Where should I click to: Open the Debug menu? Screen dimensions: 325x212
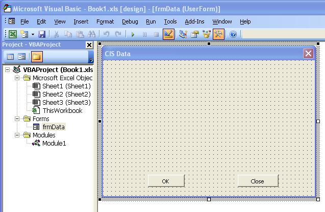[130, 21]
